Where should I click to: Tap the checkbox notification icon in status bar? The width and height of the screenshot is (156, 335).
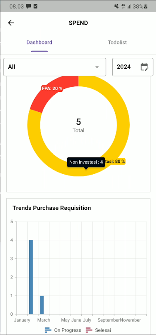tap(35, 6)
